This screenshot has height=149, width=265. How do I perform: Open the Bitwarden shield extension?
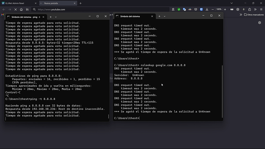[201, 10]
